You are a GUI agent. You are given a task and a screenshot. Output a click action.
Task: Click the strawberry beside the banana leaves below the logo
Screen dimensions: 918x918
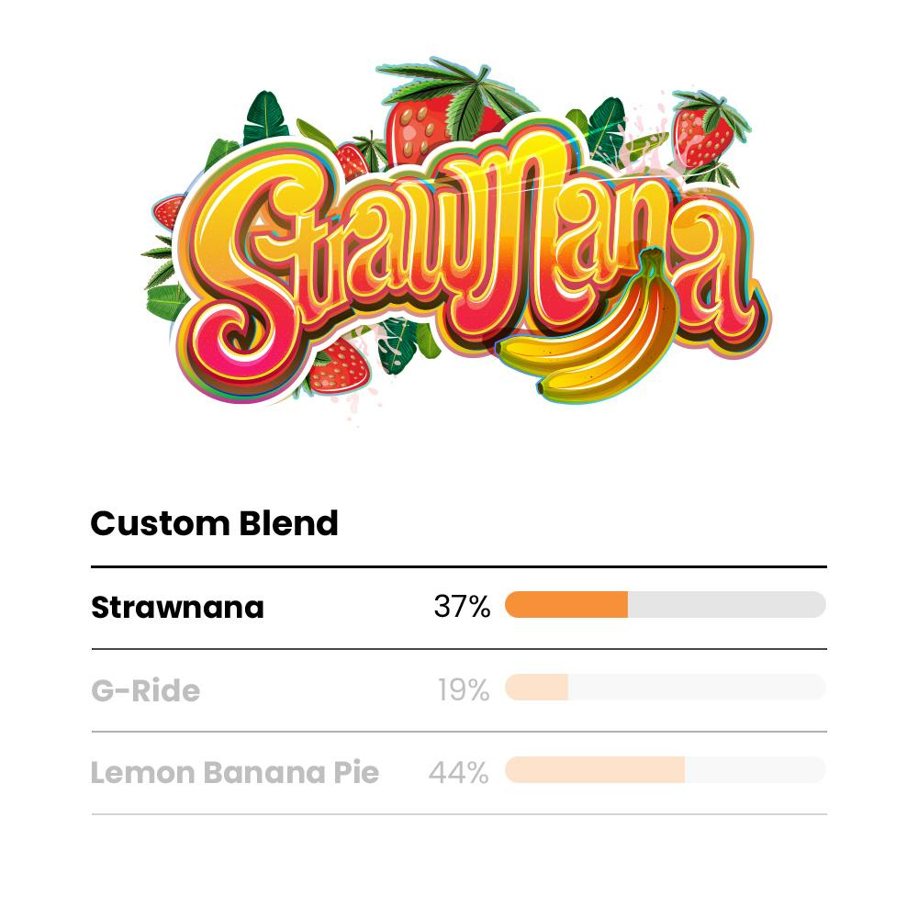(341, 365)
